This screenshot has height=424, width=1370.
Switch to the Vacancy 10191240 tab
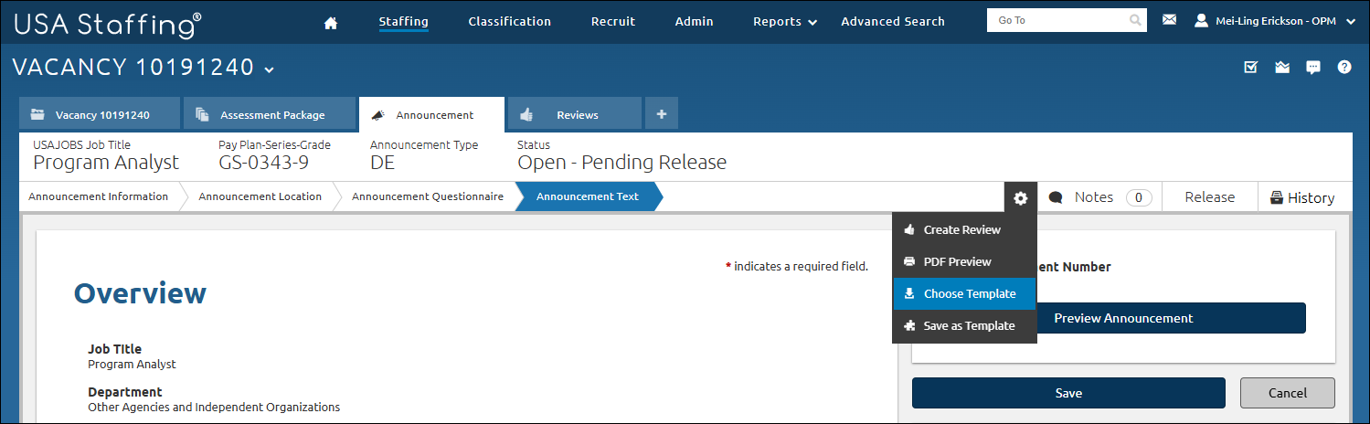100,114
